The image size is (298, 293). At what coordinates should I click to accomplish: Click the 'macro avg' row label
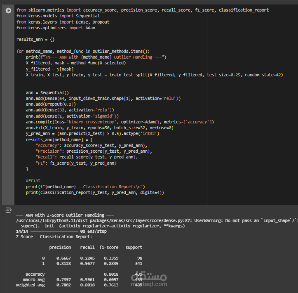34,280
